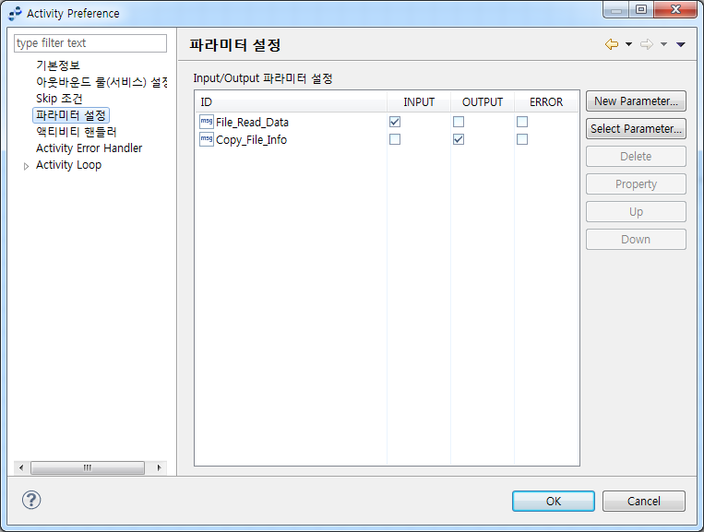Click the New Parameter... button
The height and width of the screenshot is (532, 704).
(636, 101)
